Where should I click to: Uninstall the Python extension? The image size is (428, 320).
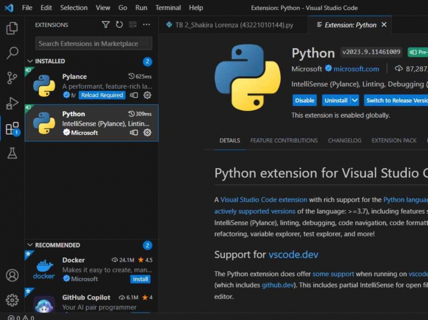[336, 100]
